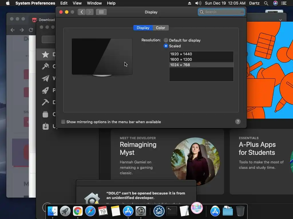The height and width of the screenshot is (219, 293).
Task: Open the Apple menu
Action: (x=8, y=3)
